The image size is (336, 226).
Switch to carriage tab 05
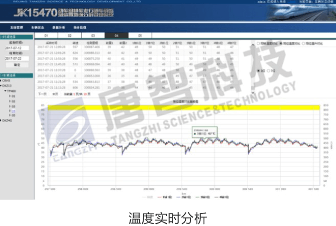(140, 35)
